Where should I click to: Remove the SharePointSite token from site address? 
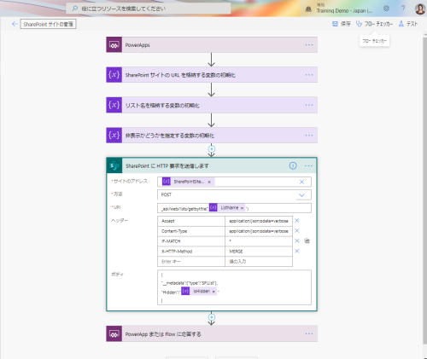[209, 182]
